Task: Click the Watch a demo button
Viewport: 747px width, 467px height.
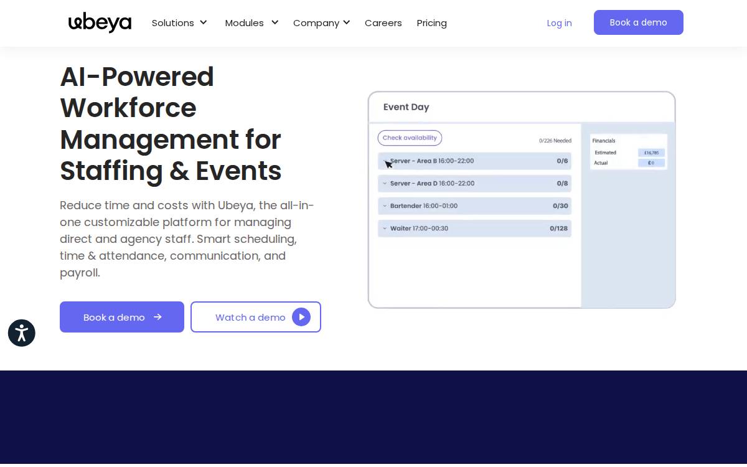Action: pyautogui.click(x=256, y=317)
